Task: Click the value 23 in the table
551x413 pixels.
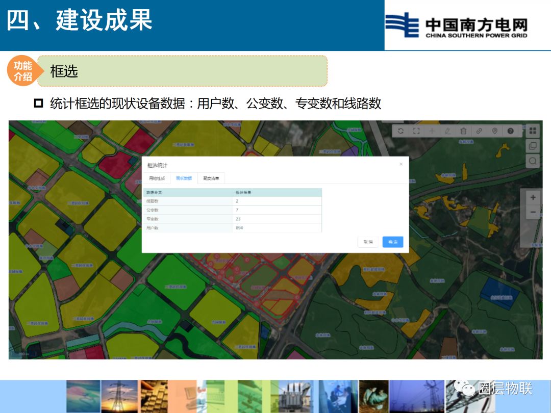Action: 238,219
